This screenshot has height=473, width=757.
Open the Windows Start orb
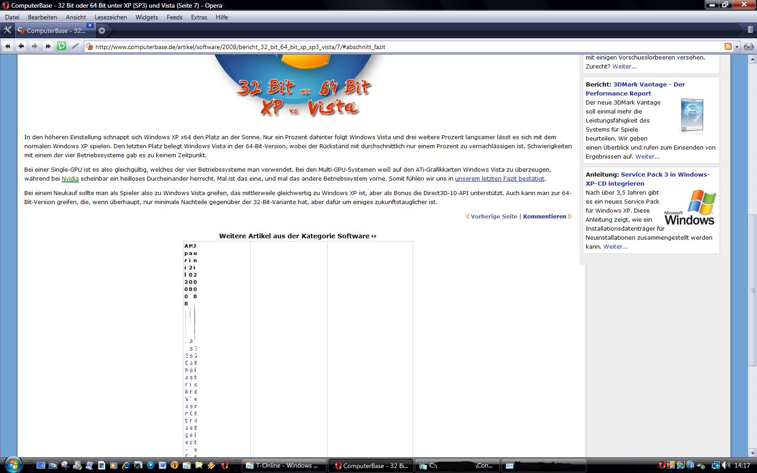point(12,464)
